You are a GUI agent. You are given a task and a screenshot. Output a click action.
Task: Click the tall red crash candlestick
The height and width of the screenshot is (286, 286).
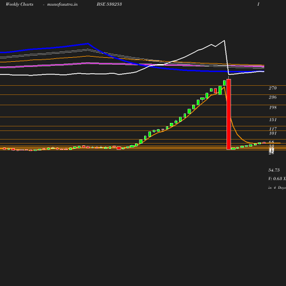coord(229,114)
